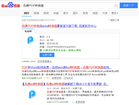
Task: Click the P thumbnail of cr173 result
Action: [32, 94]
